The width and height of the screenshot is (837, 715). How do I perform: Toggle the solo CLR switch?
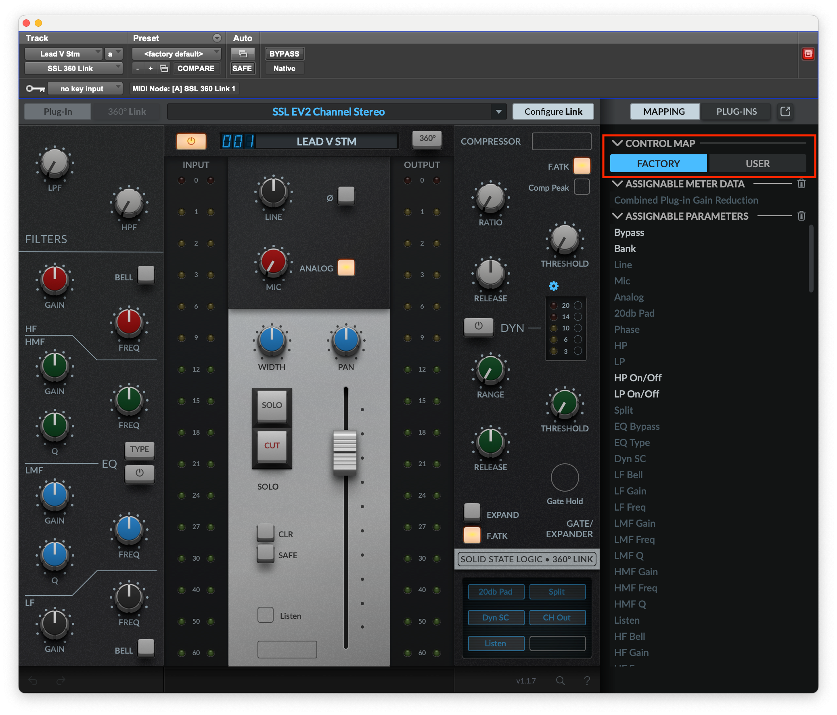(266, 532)
